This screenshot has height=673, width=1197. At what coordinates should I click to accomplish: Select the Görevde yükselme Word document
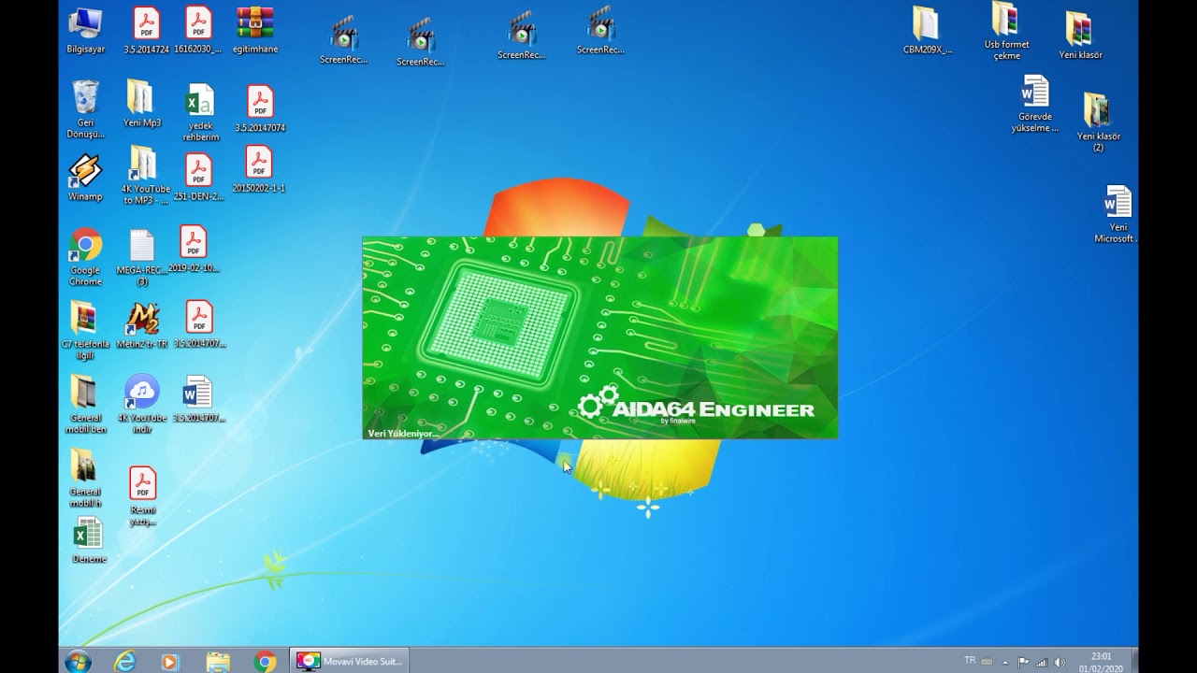pos(1034,105)
